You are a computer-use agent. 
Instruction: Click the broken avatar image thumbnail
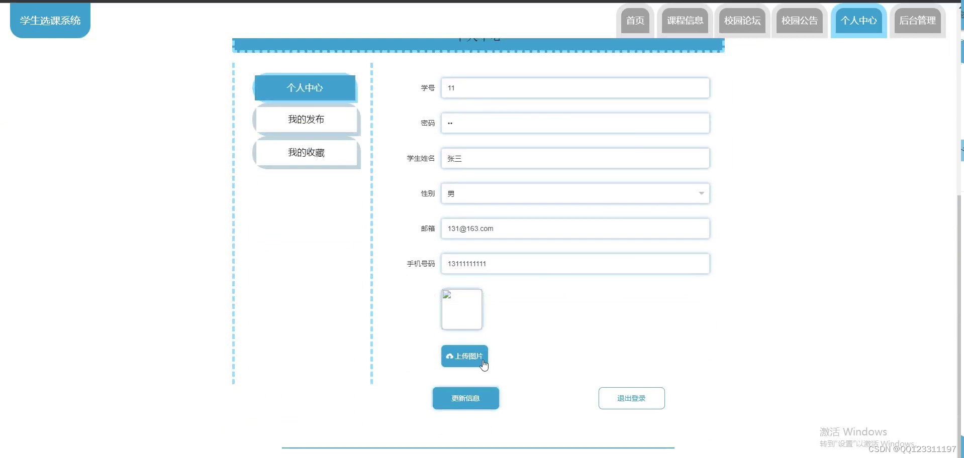click(461, 309)
